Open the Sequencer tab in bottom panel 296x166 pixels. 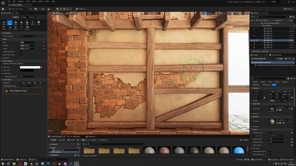[91, 136]
